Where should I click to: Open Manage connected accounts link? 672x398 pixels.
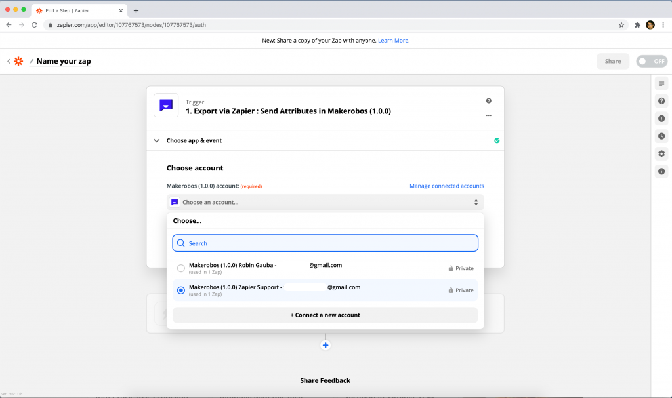[x=446, y=186]
